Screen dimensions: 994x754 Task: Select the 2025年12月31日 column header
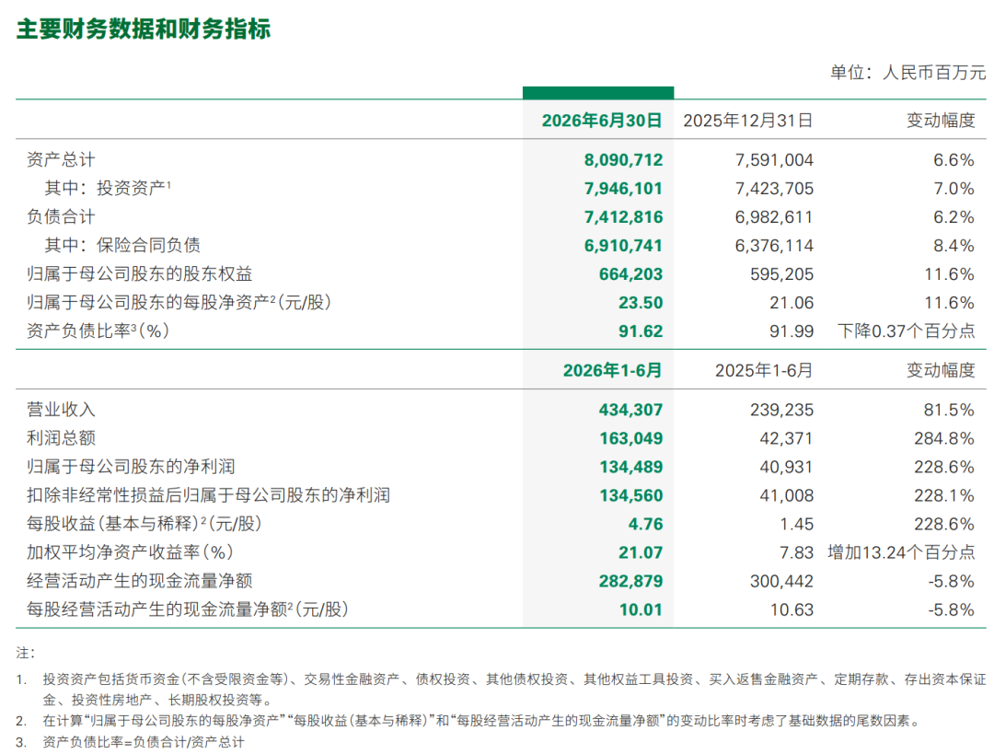pos(748,121)
